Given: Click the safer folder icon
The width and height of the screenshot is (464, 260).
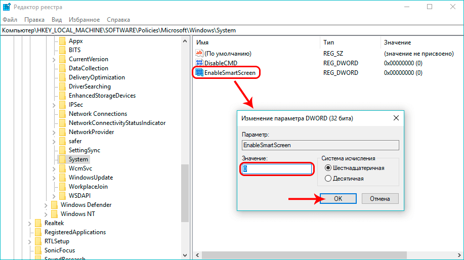Looking at the screenshot, I should click(x=62, y=141).
